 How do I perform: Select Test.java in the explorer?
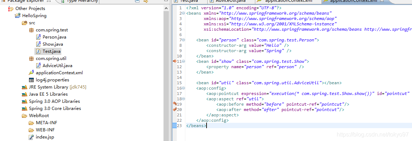coord(52,51)
